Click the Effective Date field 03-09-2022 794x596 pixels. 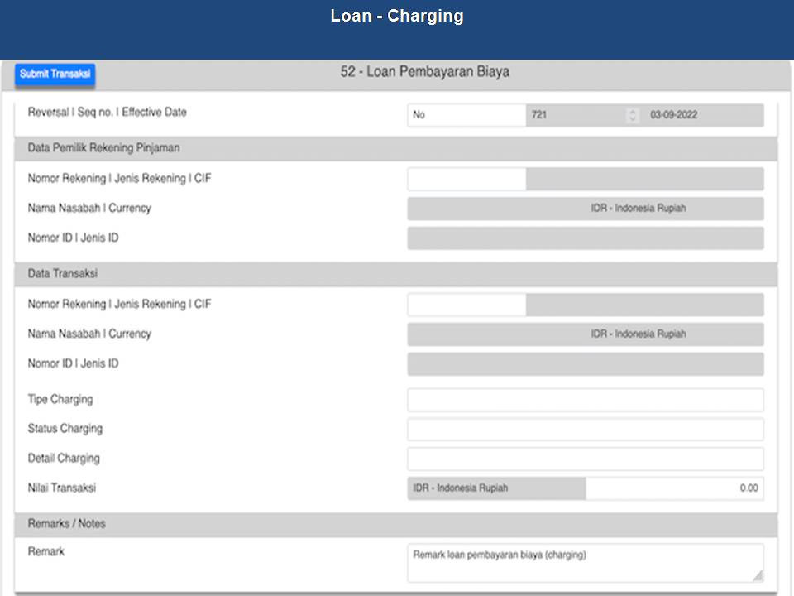click(x=703, y=115)
